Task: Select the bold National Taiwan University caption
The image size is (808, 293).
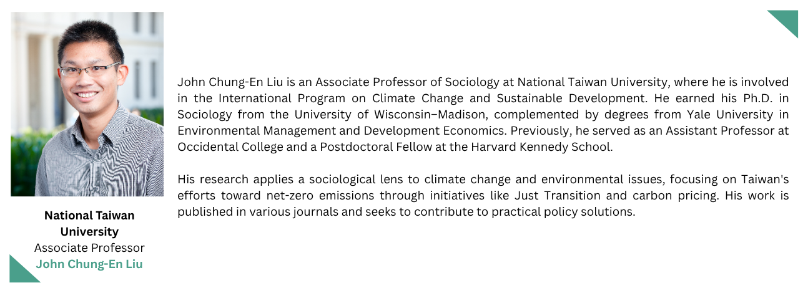Action: (89, 223)
